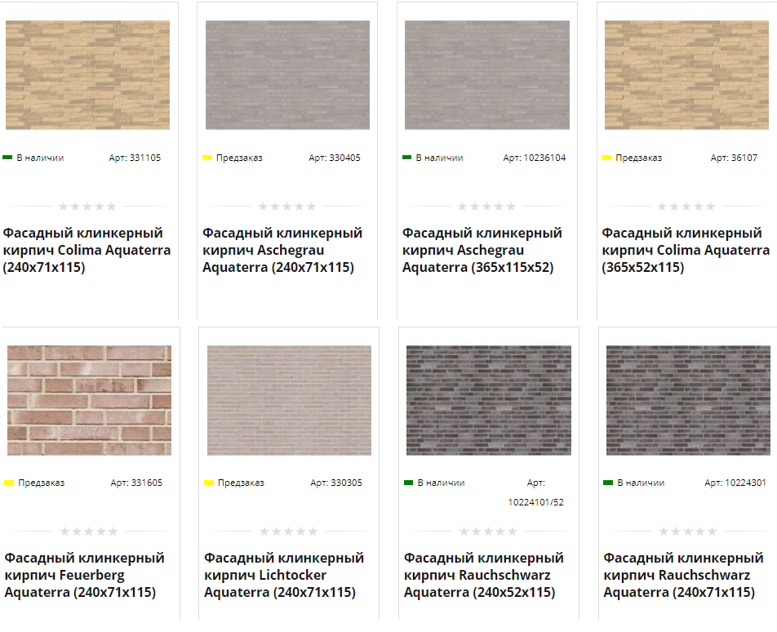Viewport: 777px width, 632px height.
Task: Rate article 10224301 with star rating
Action: pyautogui.click(x=688, y=532)
